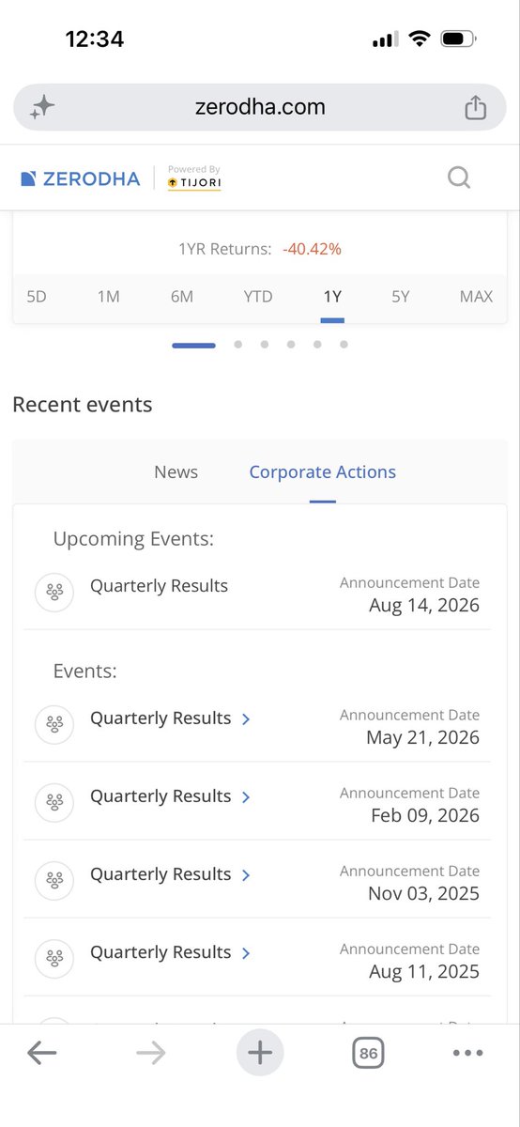Open a new tab with the plus button
The image size is (520, 1127).
(x=260, y=1053)
